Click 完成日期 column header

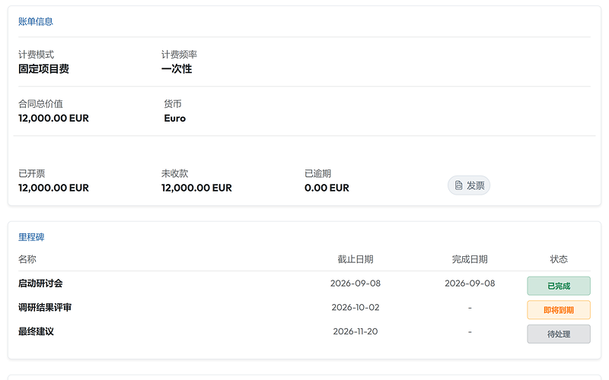470,259
